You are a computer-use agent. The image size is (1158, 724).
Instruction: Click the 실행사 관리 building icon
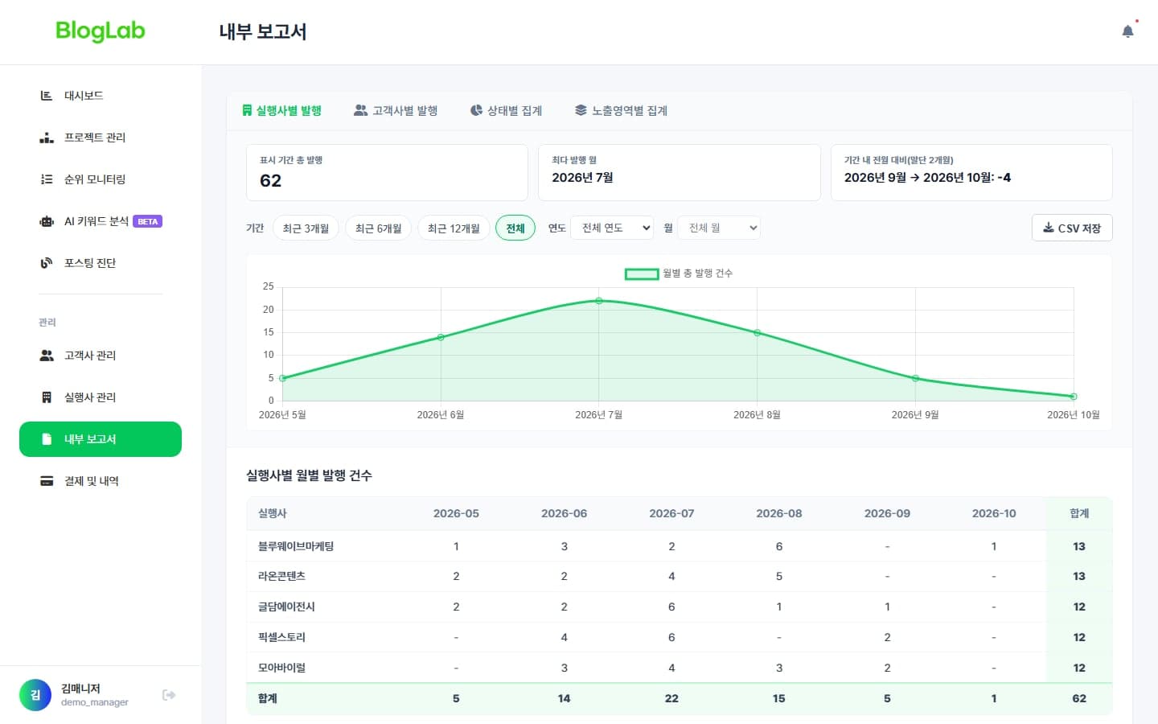click(x=47, y=397)
